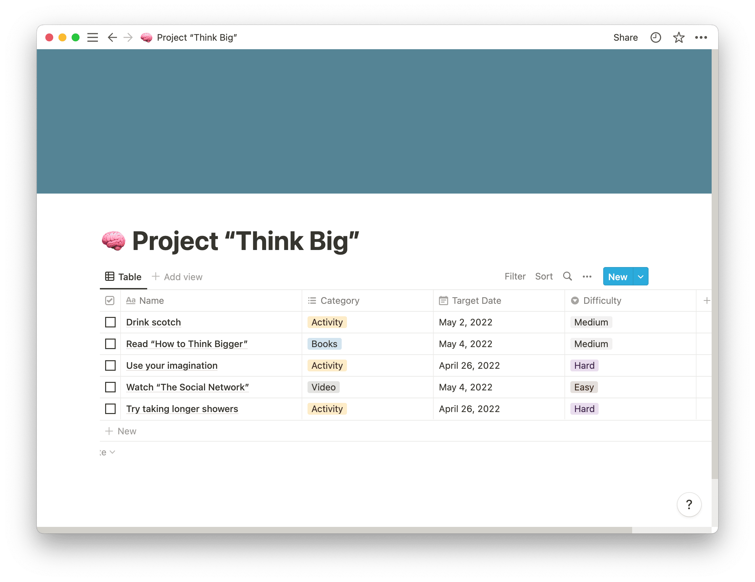Go back with the left arrow

(112, 37)
